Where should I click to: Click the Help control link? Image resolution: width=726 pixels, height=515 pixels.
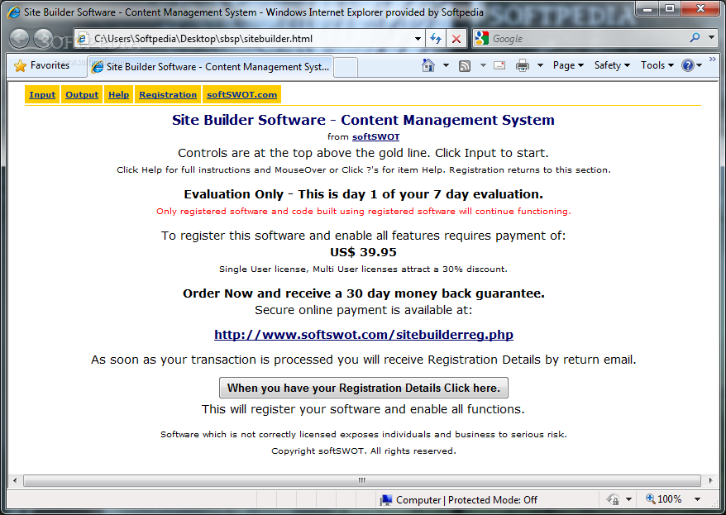(118, 95)
